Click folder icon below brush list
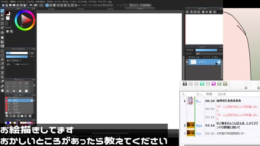This screenshot has height=146, width=260. tap(22, 116)
